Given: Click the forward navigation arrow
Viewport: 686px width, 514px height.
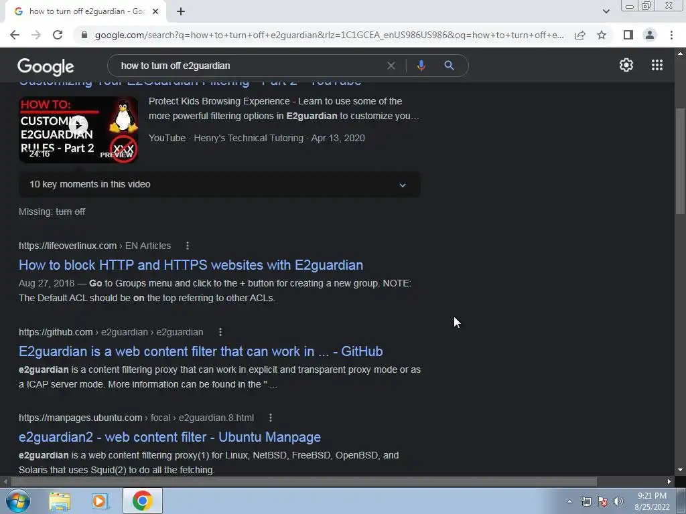Looking at the screenshot, I should point(36,35).
